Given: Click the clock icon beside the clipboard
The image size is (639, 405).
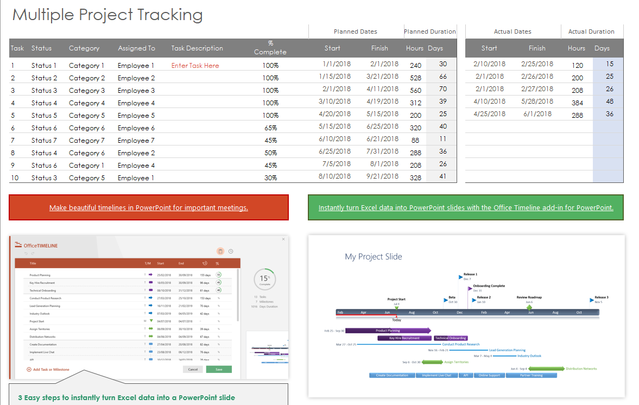Looking at the screenshot, I should point(231,251).
